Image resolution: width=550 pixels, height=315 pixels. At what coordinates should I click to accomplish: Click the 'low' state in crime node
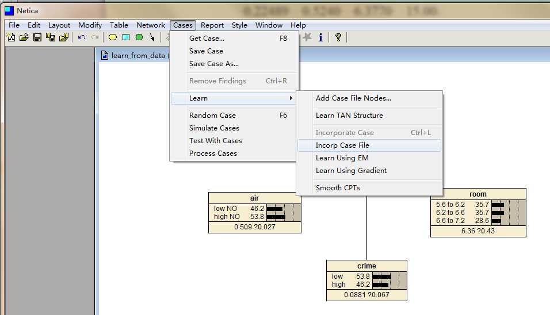coord(338,276)
